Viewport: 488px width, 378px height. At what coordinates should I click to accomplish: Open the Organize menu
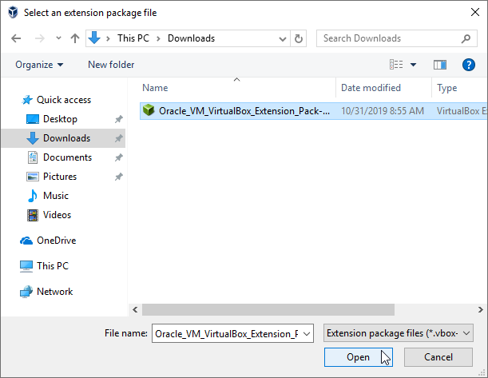coord(39,65)
